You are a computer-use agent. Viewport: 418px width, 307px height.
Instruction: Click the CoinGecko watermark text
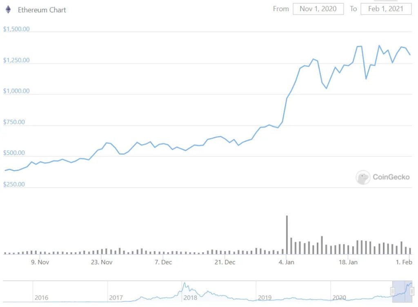click(x=391, y=177)
